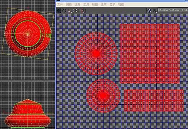Screen dimensions: 188x129
Task: Select the smaller circular UV cluster
Action: coord(103,96)
